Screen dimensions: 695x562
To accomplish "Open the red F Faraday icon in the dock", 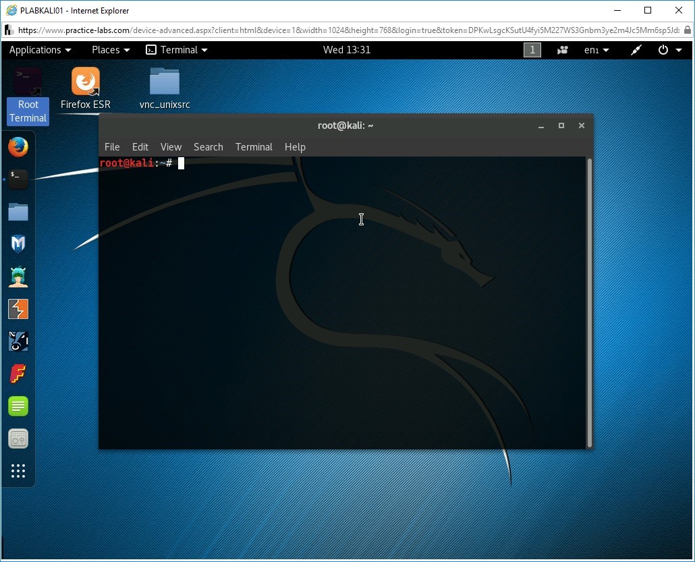I will pos(18,374).
